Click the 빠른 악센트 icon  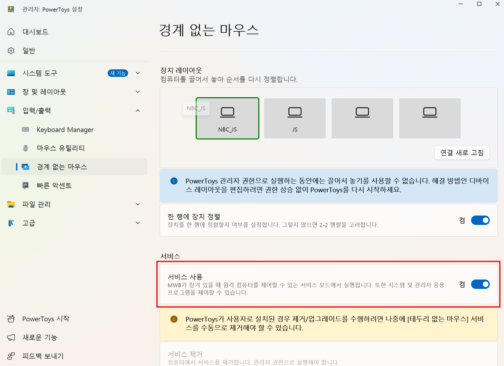(x=25, y=185)
